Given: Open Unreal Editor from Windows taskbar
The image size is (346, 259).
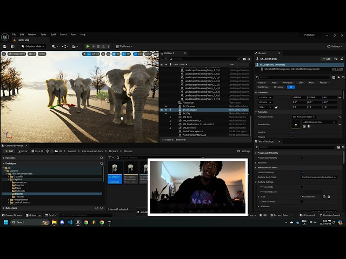Looking at the screenshot, I should click(x=78, y=222).
